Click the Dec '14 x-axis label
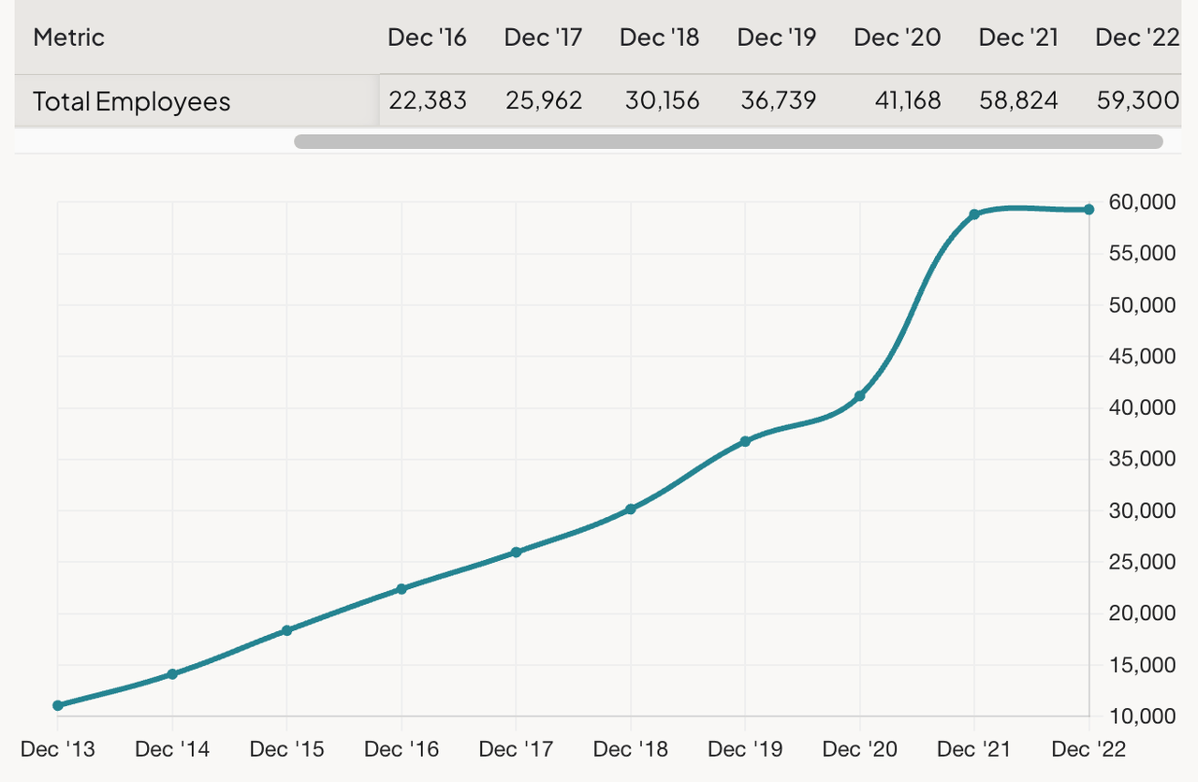The image size is (1198, 782). (x=173, y=749)
